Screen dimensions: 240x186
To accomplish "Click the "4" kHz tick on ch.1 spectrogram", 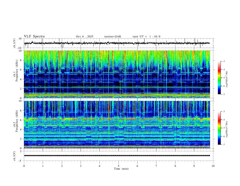I will 21,79.
